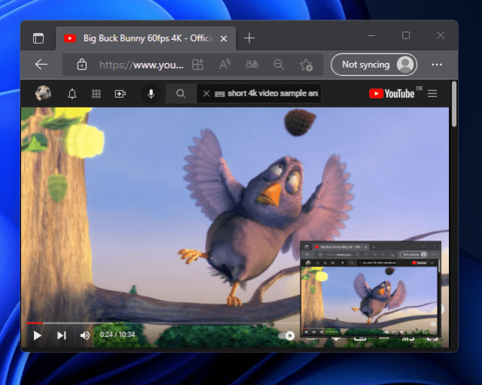This screenshot has height=385, width=482.
Task: Close the Big Buck Bunny tab
Action: (x=224, y=38)
